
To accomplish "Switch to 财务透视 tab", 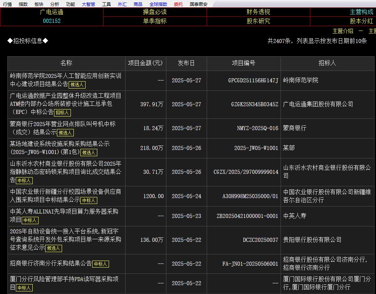I will 258,12.
